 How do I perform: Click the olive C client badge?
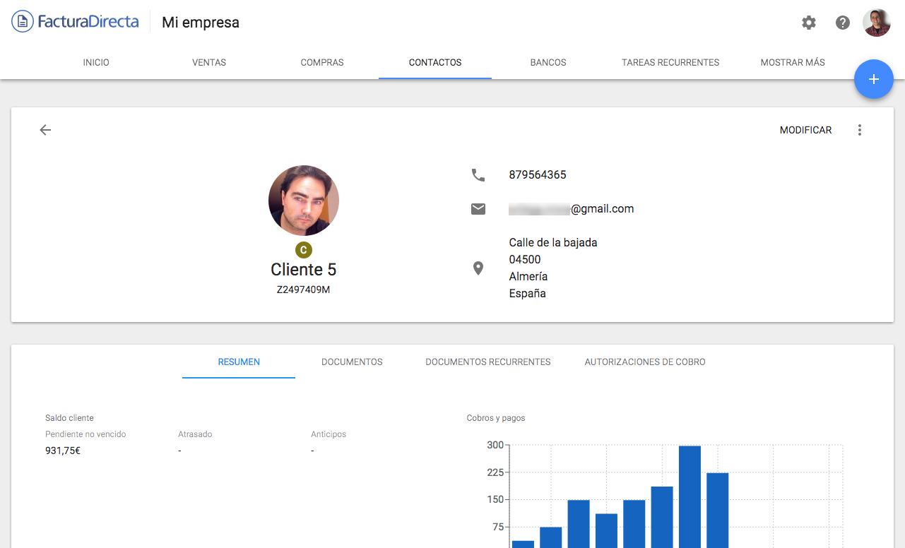tap(304, 249)
